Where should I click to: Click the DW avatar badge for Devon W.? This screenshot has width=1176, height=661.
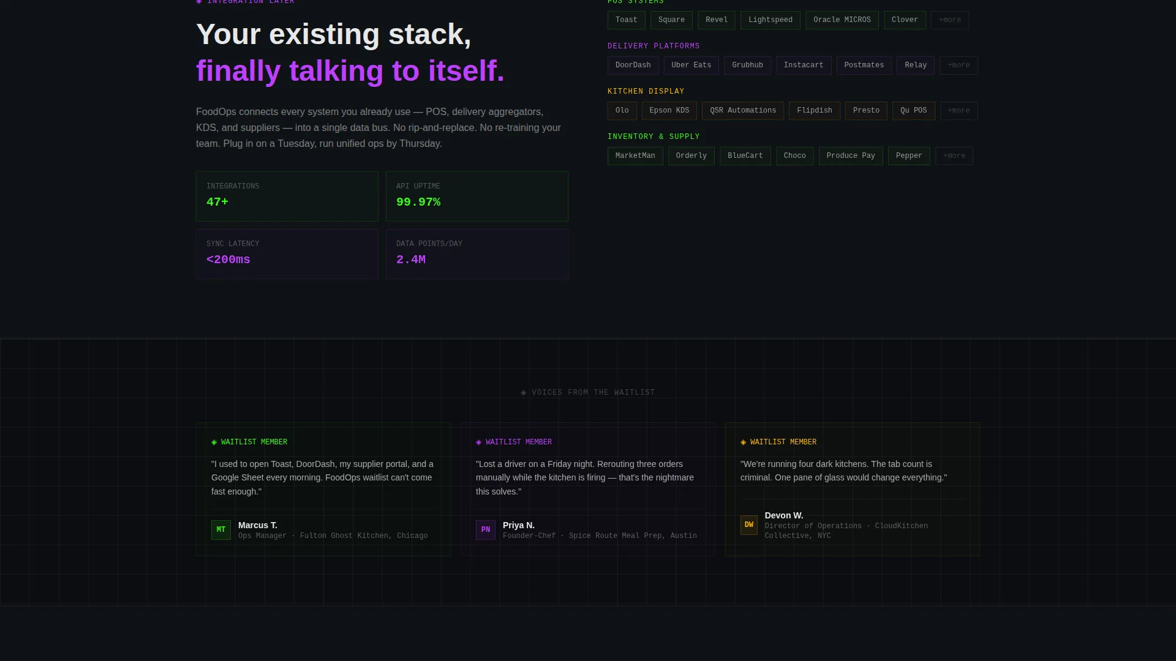(x=749, y=525)
